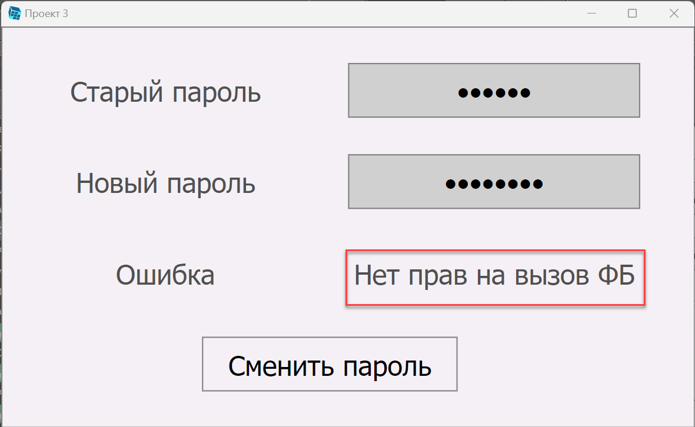Click the Старый пароль label
The image size is (695, 427).
click(x=165, y=92)
